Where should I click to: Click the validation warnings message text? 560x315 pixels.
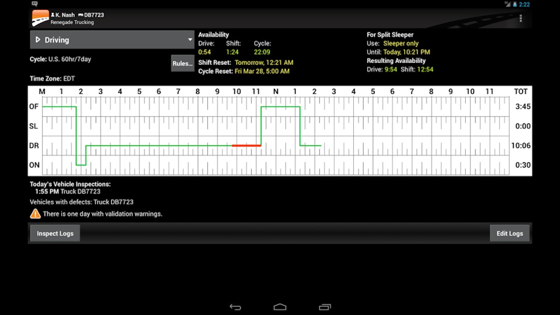click(103, 214)
